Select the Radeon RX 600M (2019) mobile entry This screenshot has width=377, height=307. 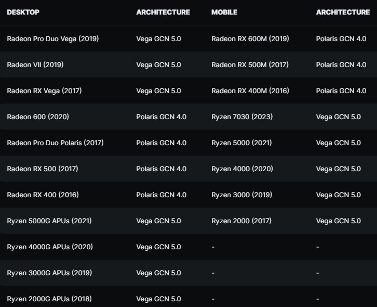point(250,39)
